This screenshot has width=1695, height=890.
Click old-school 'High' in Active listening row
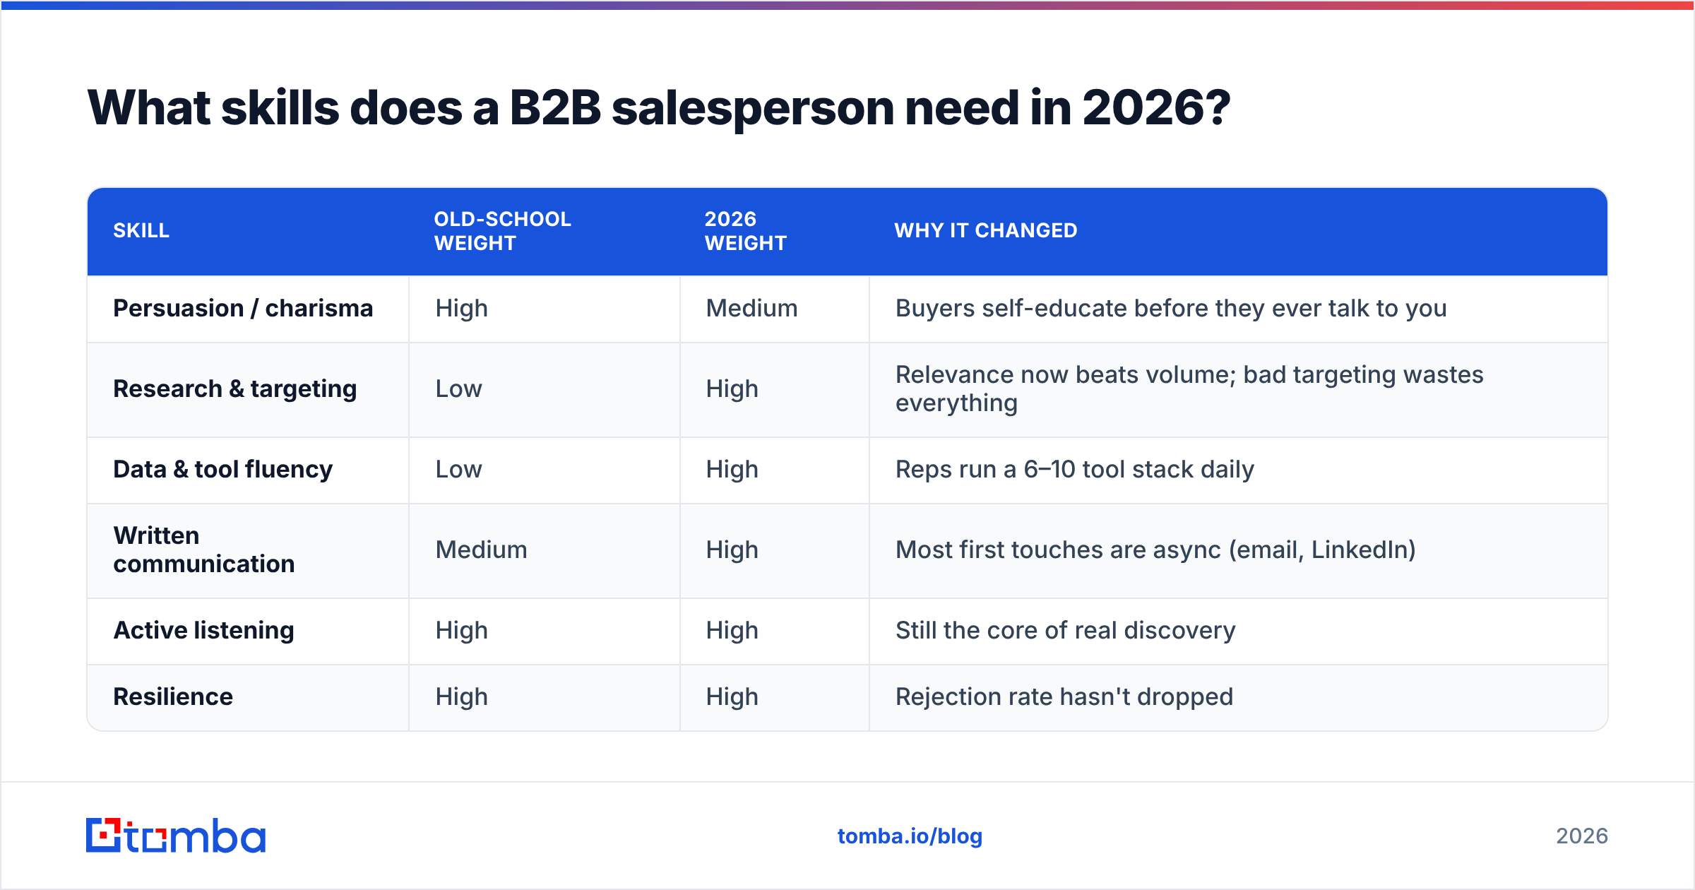click(x=461, y=631)
